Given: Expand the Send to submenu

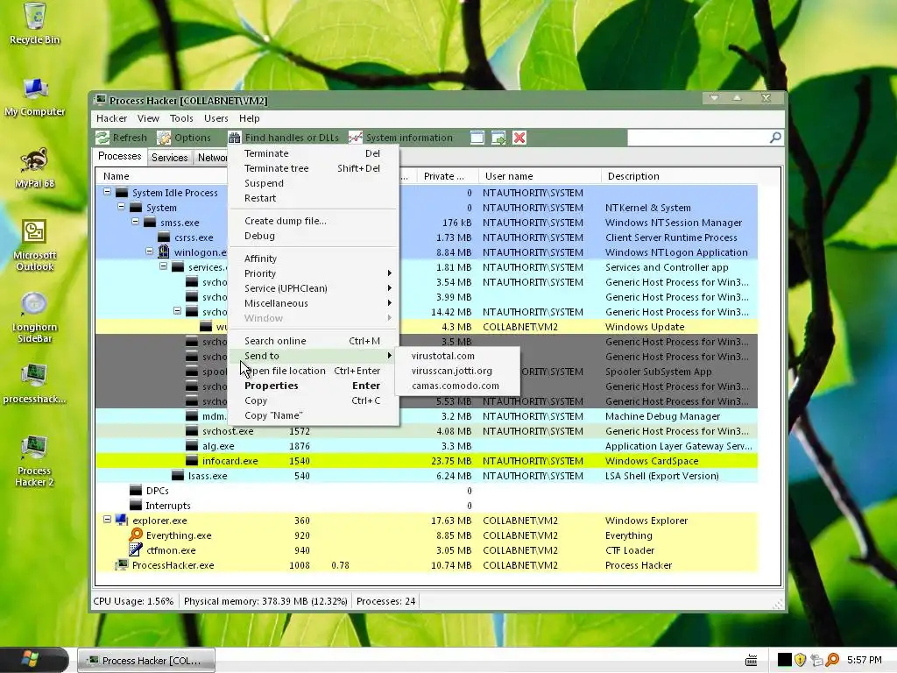Looking at the screenshot, I should [x=313, y=356].
